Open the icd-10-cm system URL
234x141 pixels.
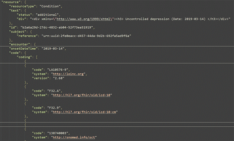pyautogui.click(x=85, y=112)
